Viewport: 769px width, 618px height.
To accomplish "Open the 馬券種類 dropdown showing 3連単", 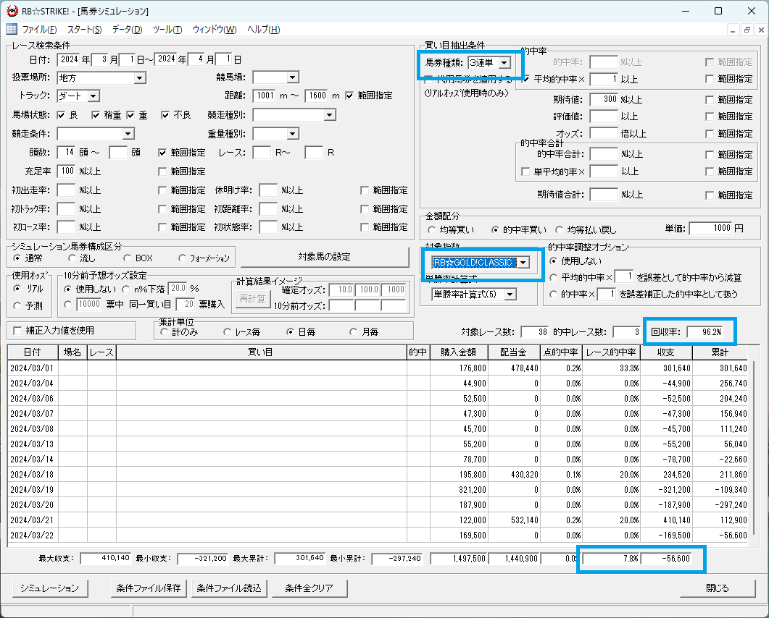I will coord(504,63).
